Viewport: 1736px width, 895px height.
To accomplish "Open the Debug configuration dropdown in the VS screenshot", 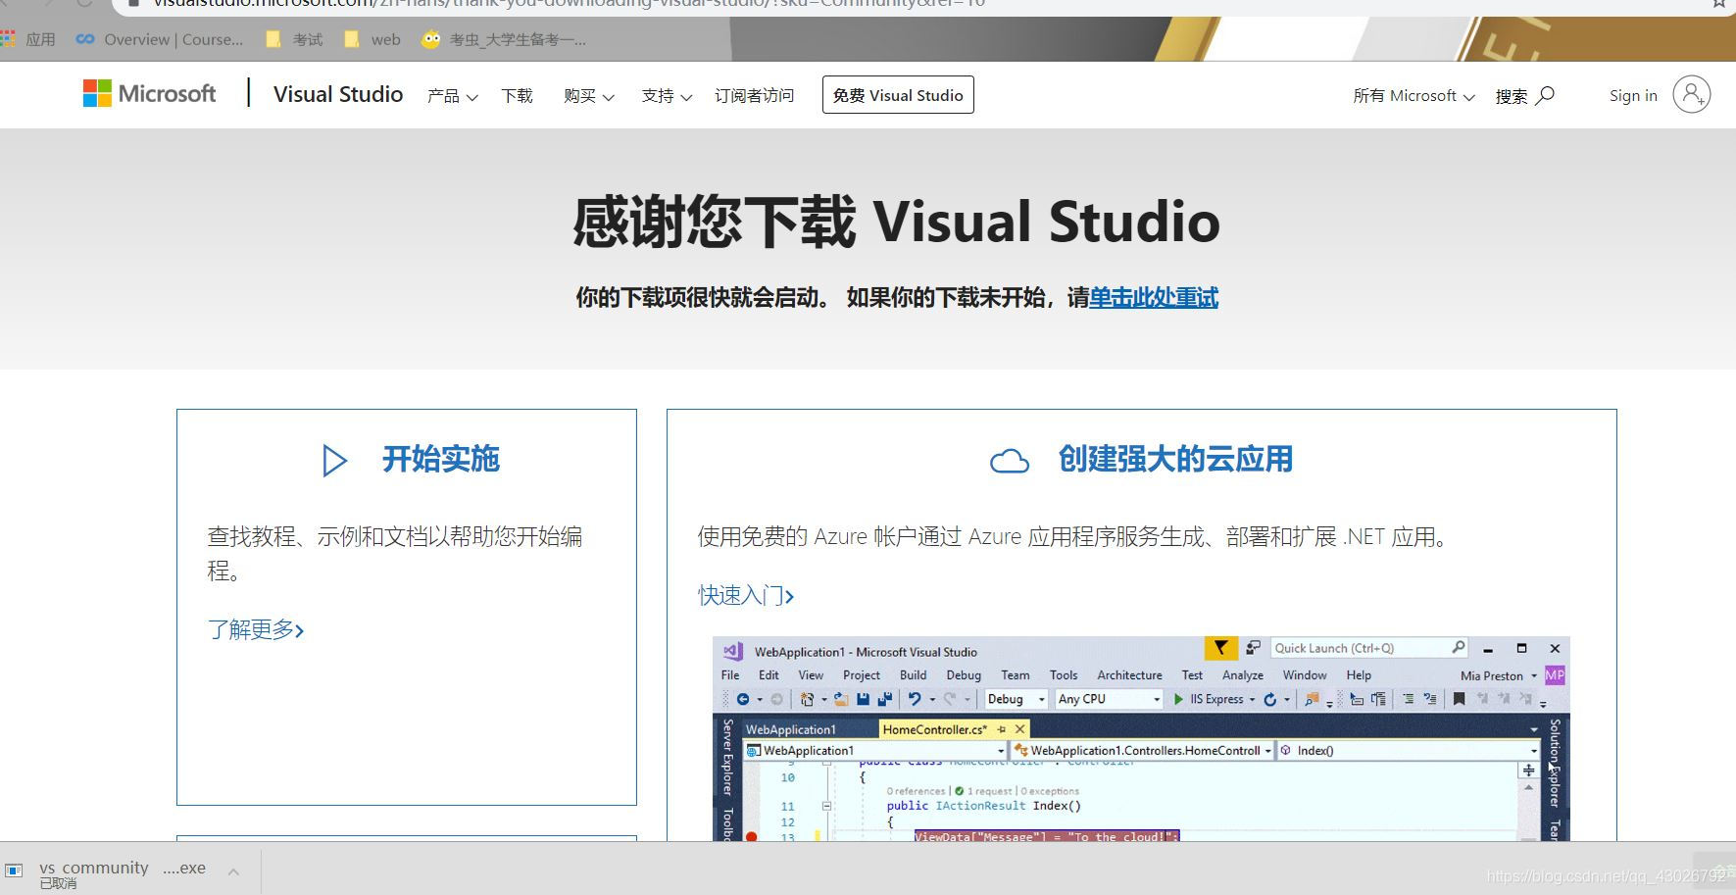I will [x=1016, y=699].
